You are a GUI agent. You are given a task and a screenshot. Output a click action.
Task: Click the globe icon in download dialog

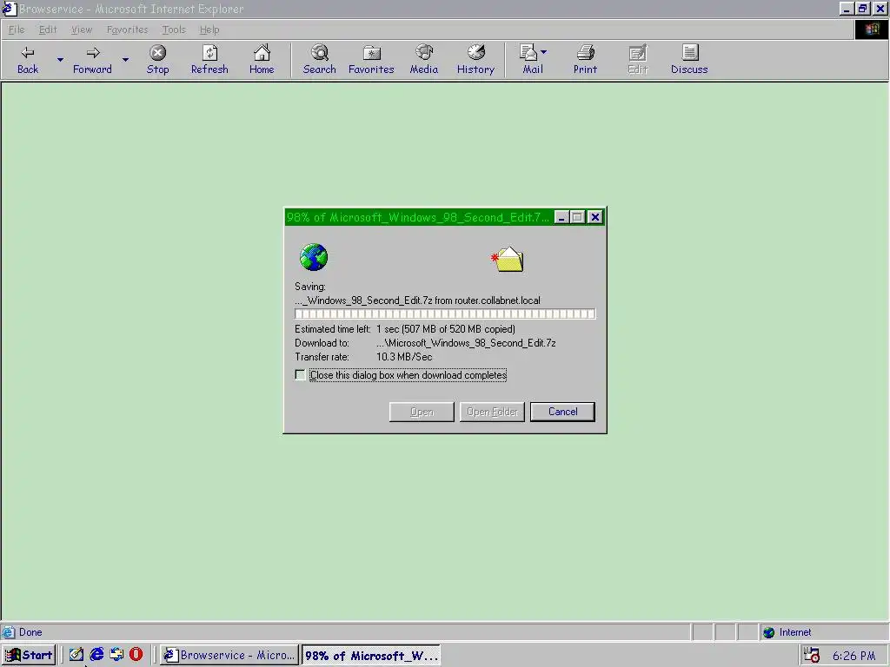314,257
